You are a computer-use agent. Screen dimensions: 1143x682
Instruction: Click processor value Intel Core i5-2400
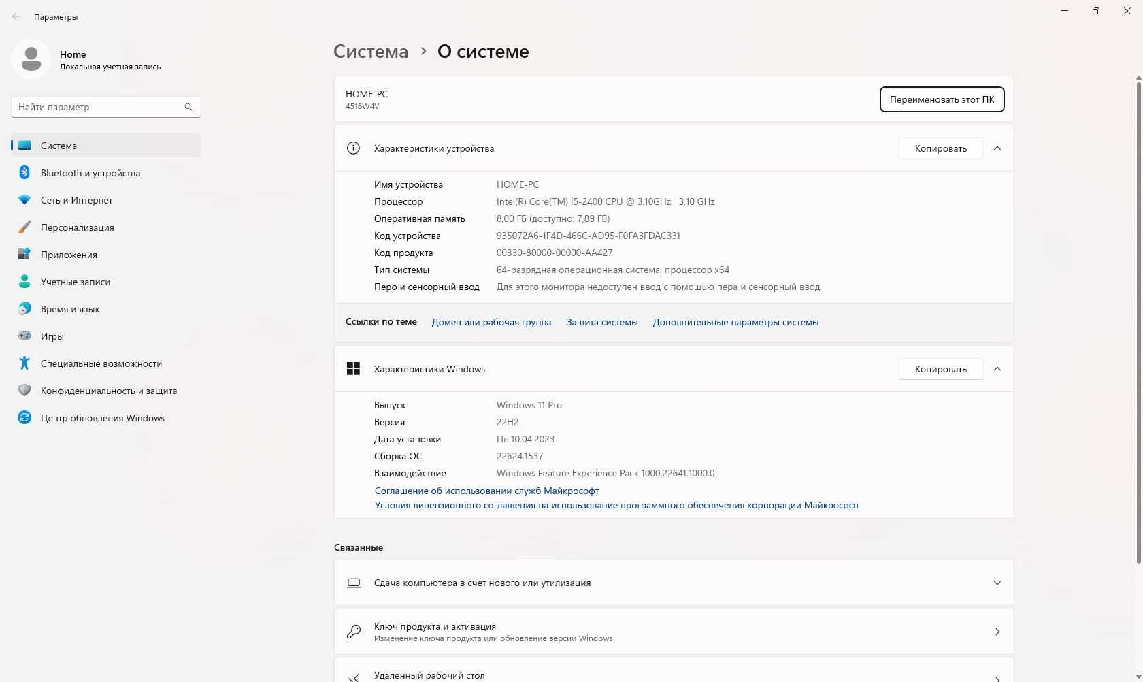(606, 201)
